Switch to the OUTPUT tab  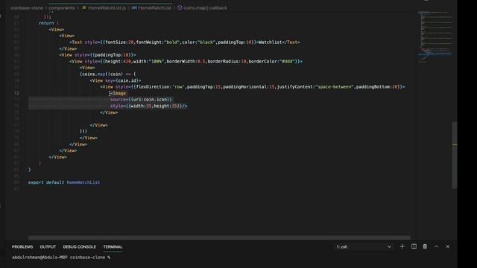48,246
